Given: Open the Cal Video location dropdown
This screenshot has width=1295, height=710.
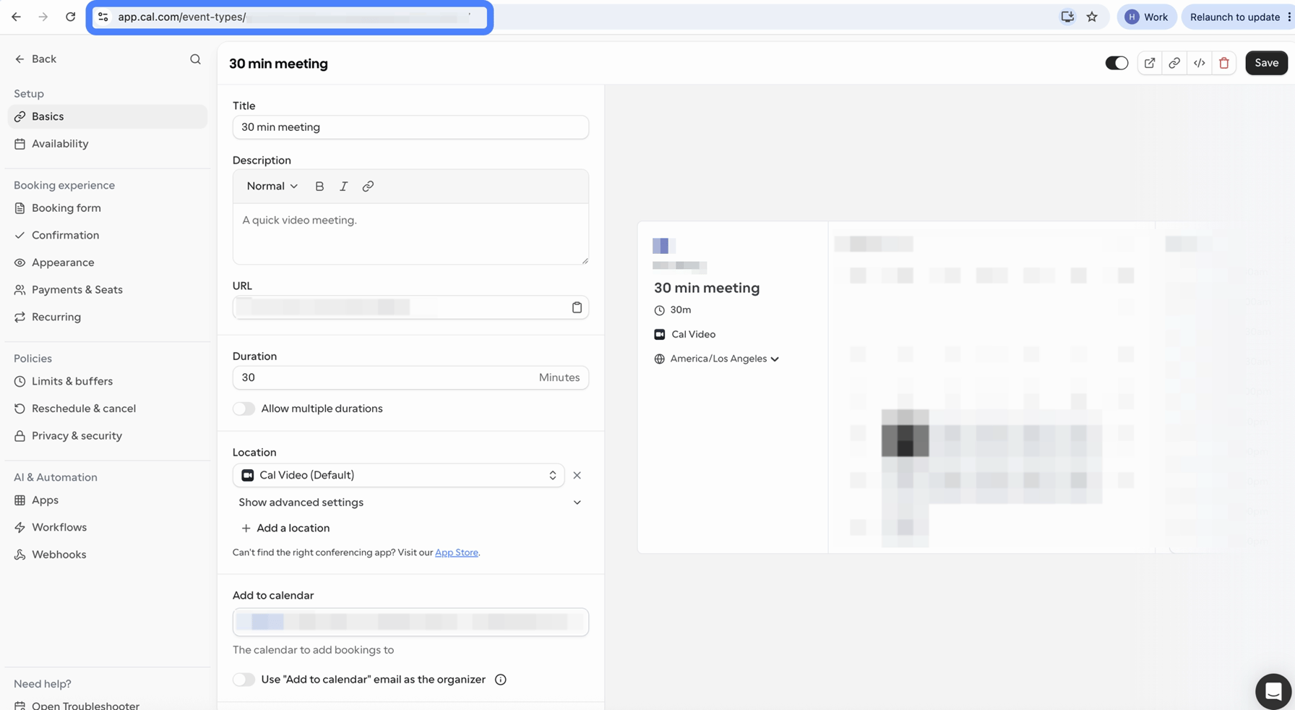Looking at the screenshot, I should (398, 475).
